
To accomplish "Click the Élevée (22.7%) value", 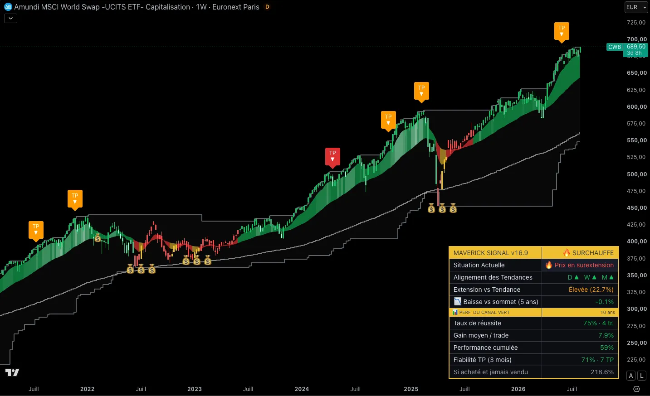I will coord(591,290).
